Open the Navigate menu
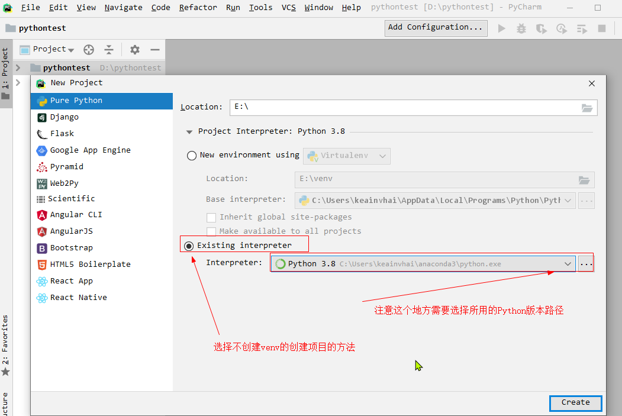Viewport: 622px width, 416px height. click(123, 8)
